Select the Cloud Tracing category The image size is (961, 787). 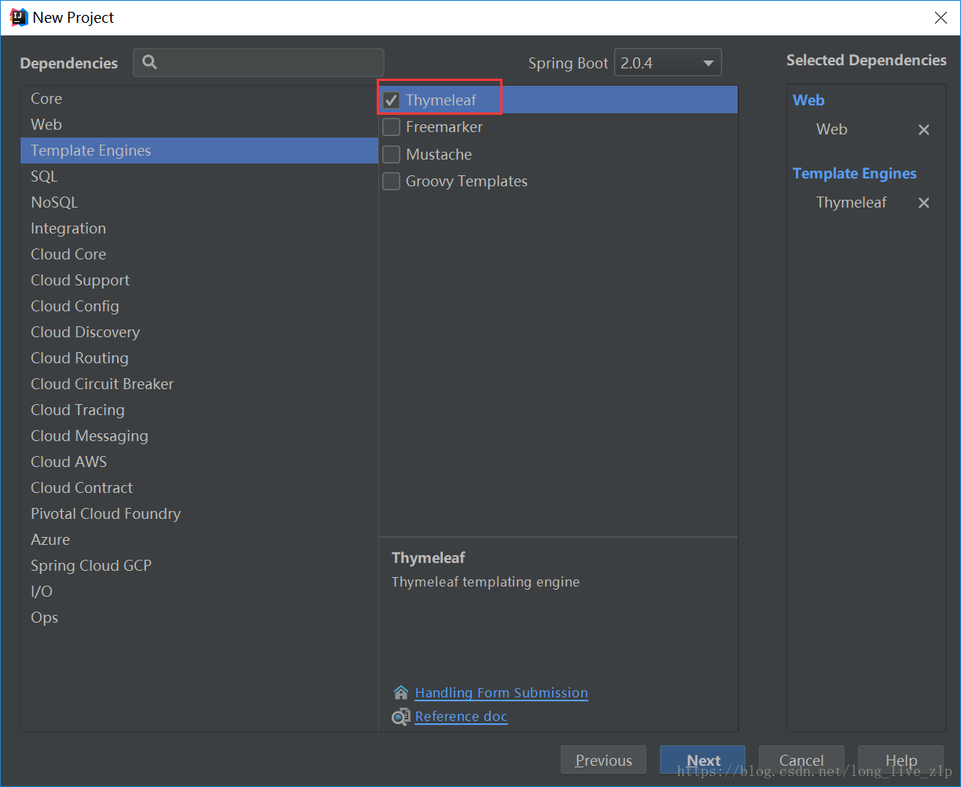pyautogui.click(x=199, y=410)
